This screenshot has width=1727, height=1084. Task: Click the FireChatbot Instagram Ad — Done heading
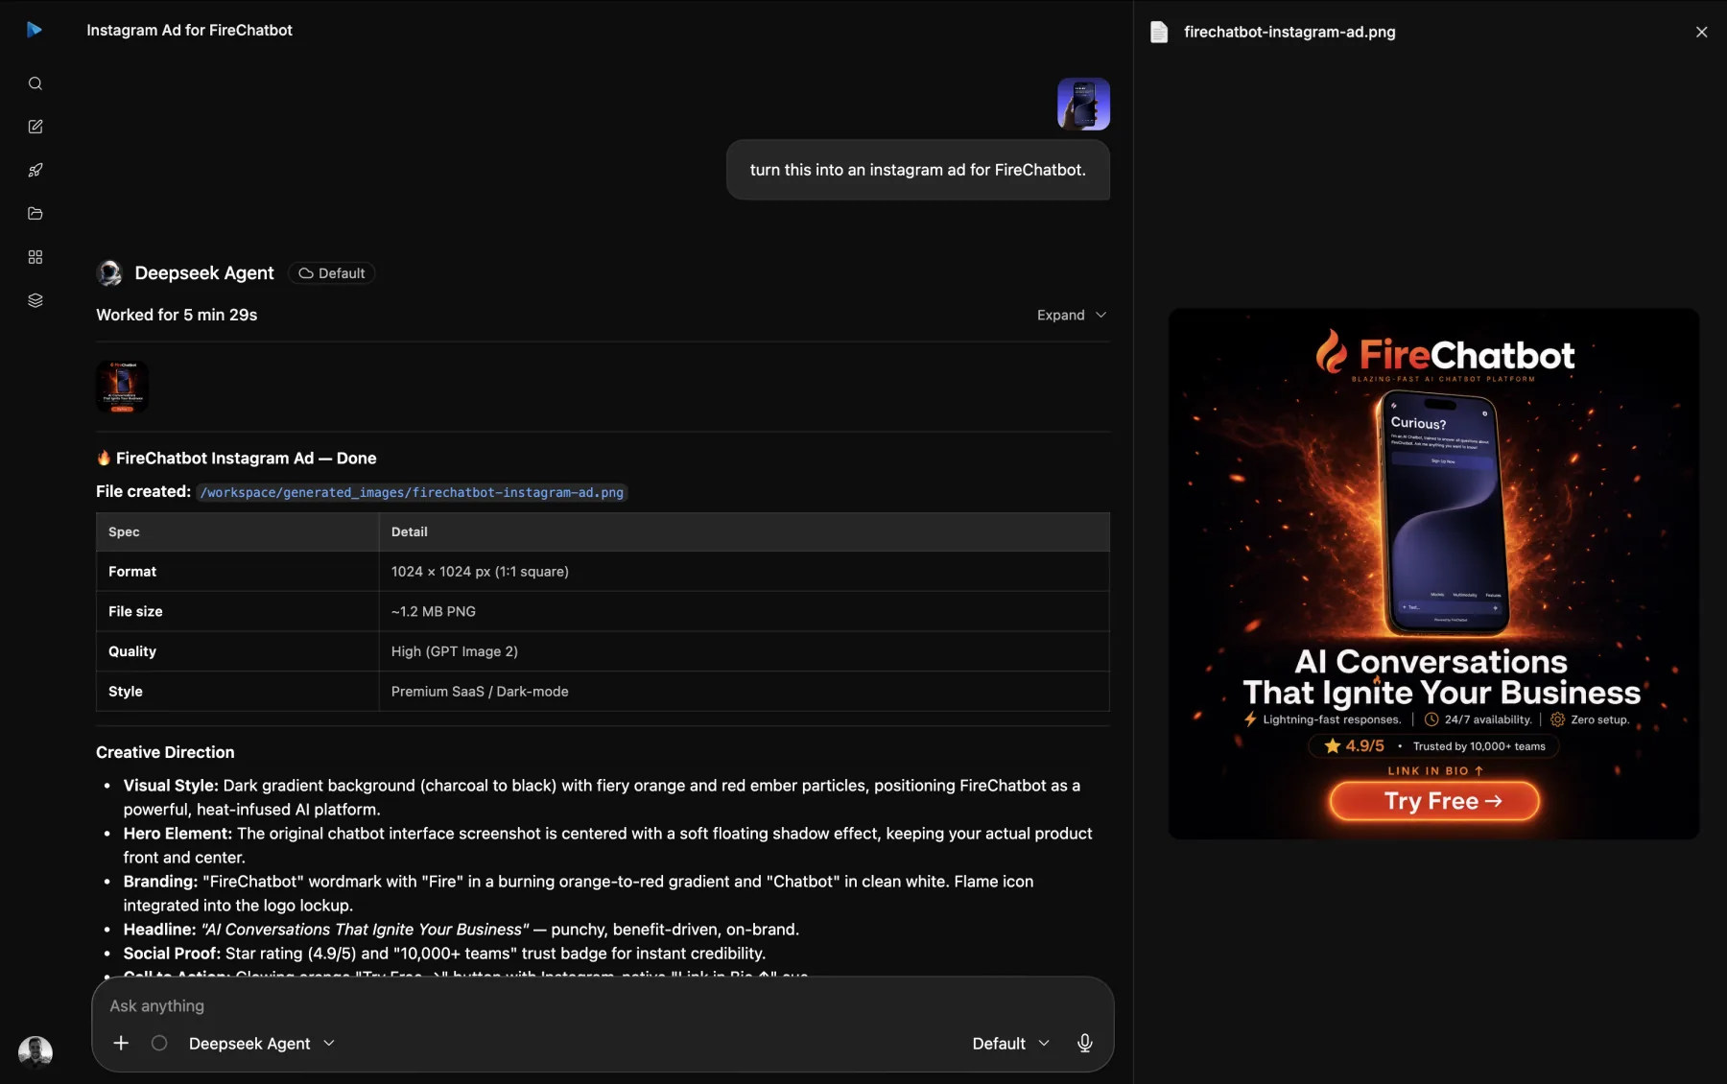[x=236, y=459]
